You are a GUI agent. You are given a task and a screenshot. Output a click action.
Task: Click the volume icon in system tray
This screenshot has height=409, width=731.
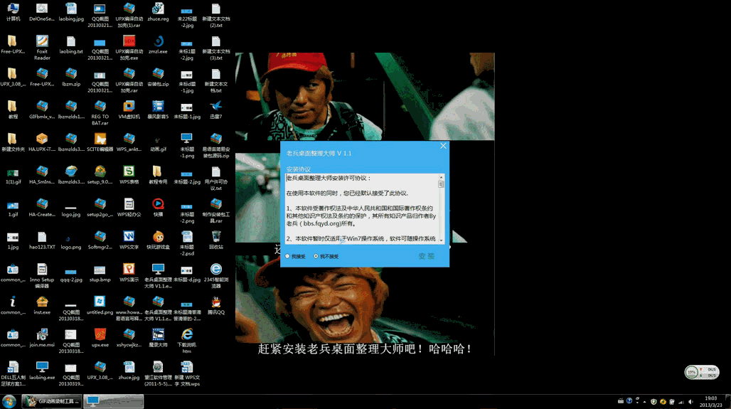[x=691, y=402]
